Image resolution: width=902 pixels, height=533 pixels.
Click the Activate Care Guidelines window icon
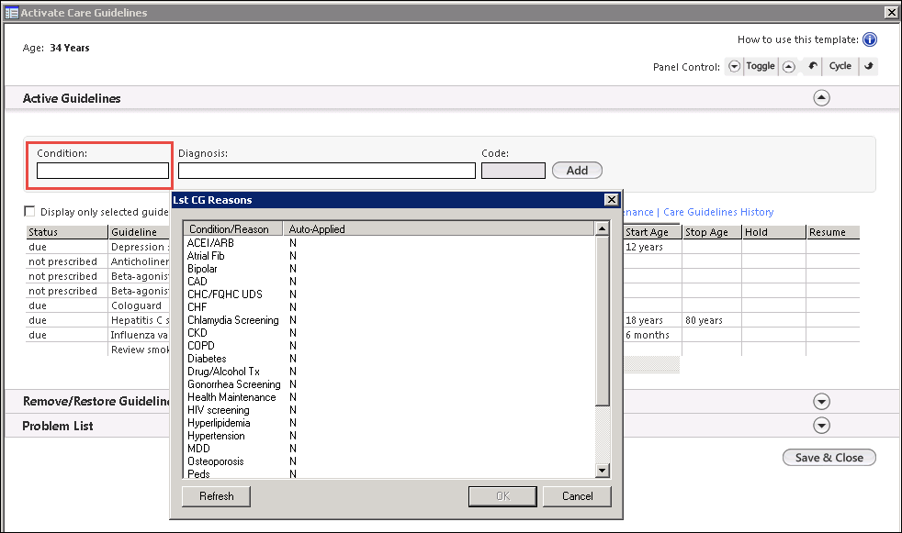coord(11,13)
